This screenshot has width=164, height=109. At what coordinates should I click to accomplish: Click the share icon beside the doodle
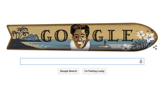click(155, 48)
